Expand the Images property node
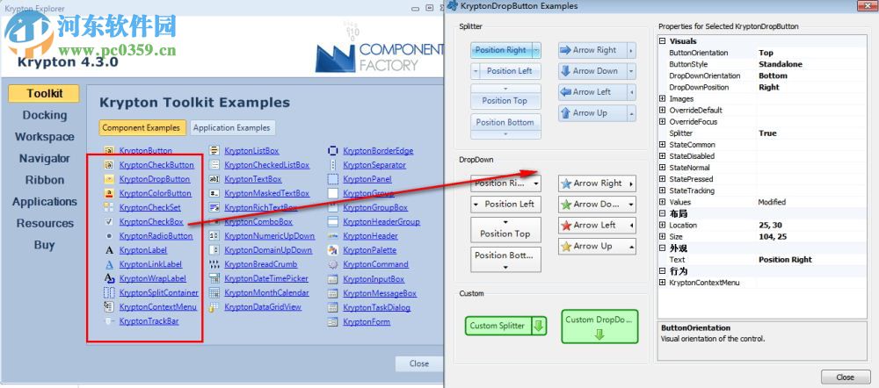The height and width of the screenshot is (388, 879). pyautogui.click(x=663, y=98)
